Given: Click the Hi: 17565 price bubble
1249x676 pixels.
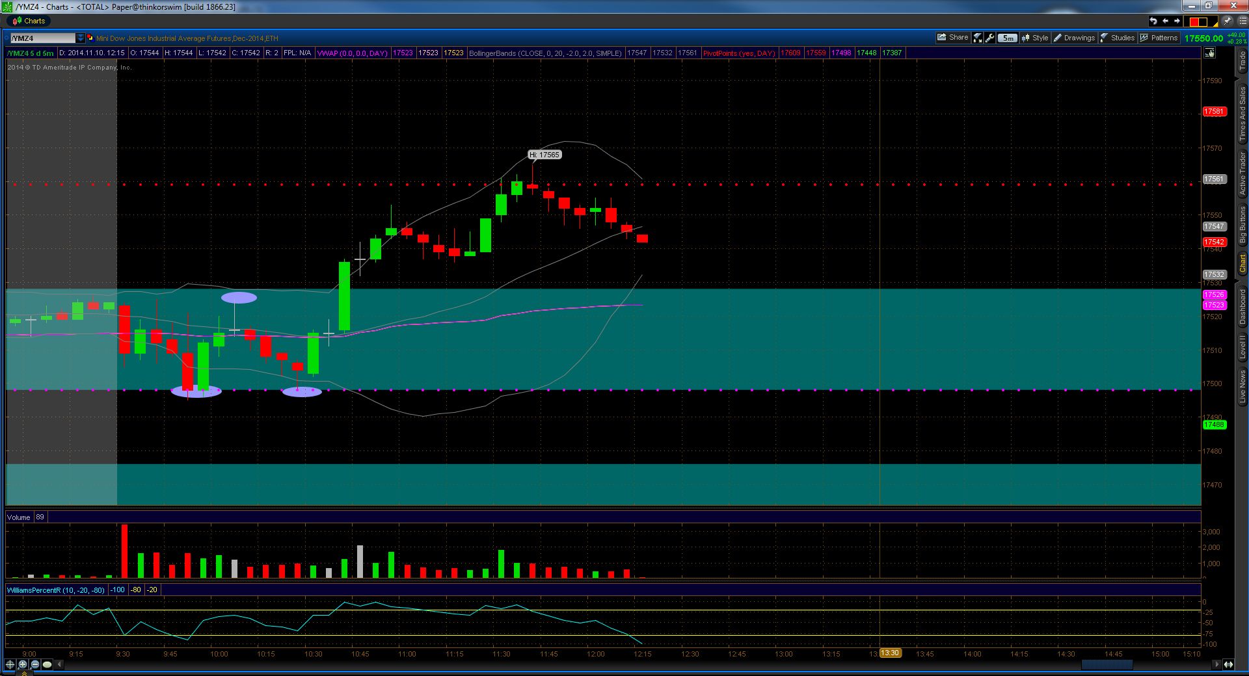Looking at the screenshot, I should pyautogui.click(x=544, y=155).
